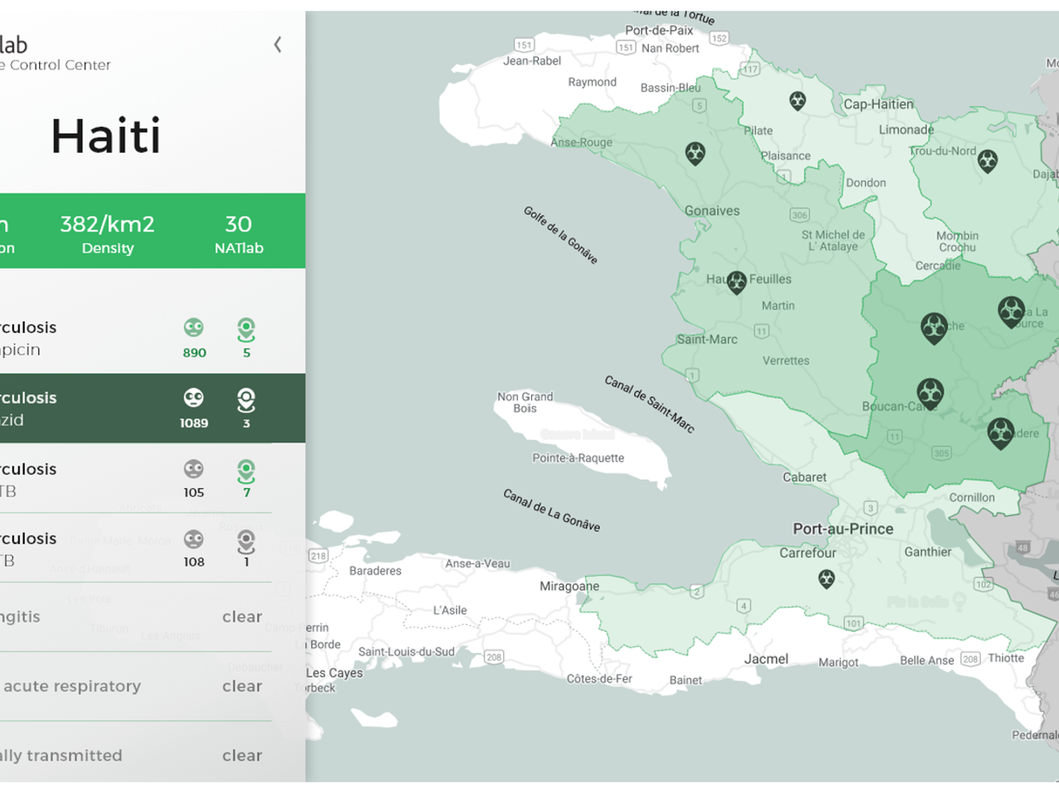This screenshot has width=1059, height=794.
Task: Click the location pin icon above 5
Action: [246, 329]
